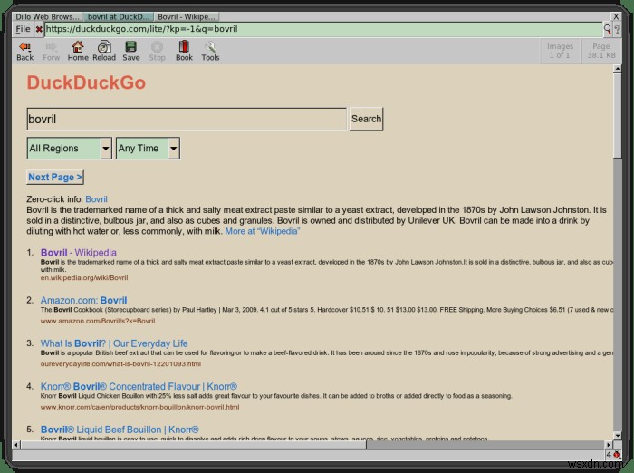Click the vertical scrollbar down arrow
The width and height of the screenshot is (634, 473).
(x=617, y=436)
